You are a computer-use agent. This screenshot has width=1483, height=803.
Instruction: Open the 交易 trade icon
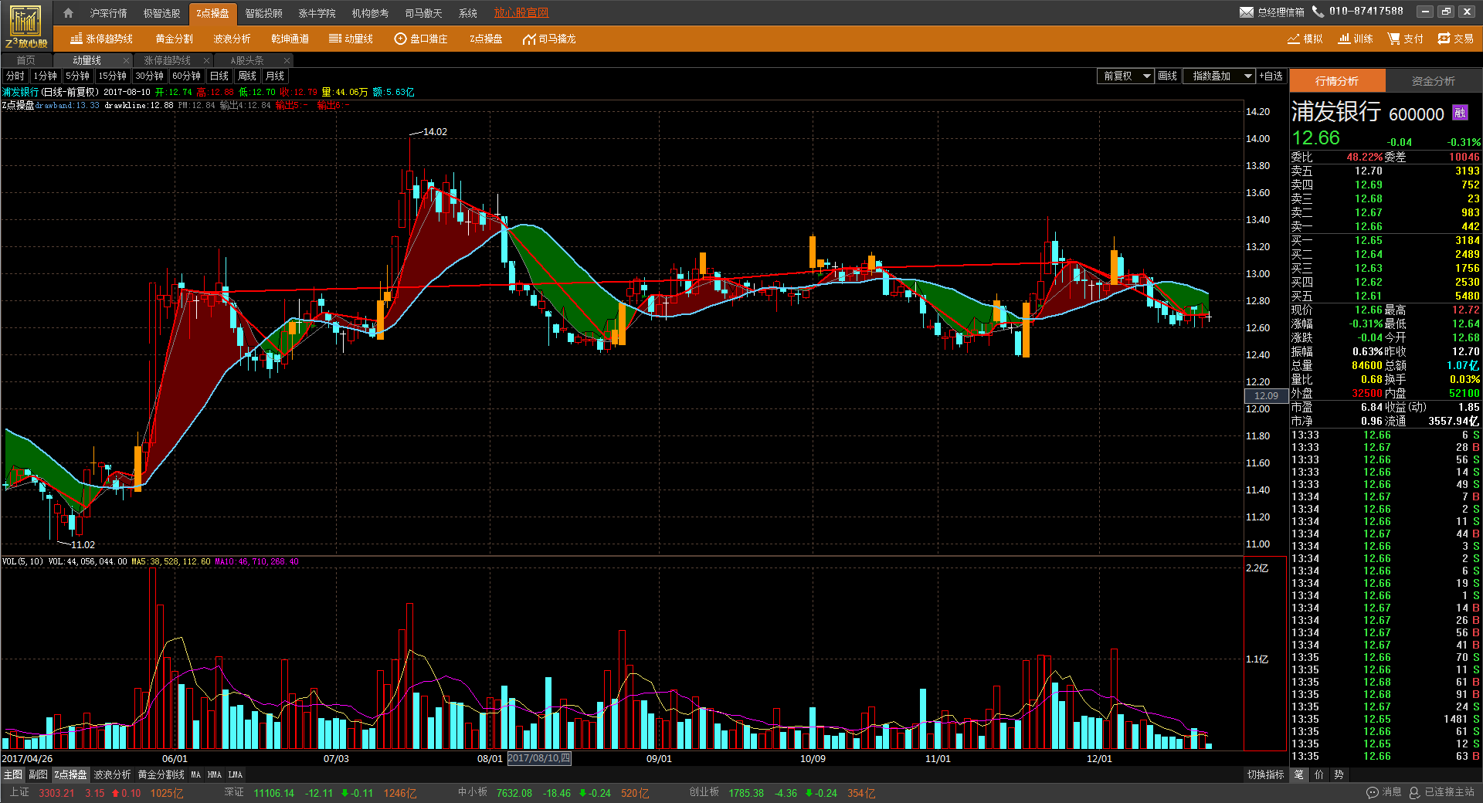[x=1455, y=39]
